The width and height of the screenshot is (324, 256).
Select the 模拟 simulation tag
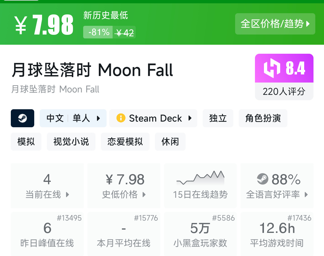coord(26,142)
